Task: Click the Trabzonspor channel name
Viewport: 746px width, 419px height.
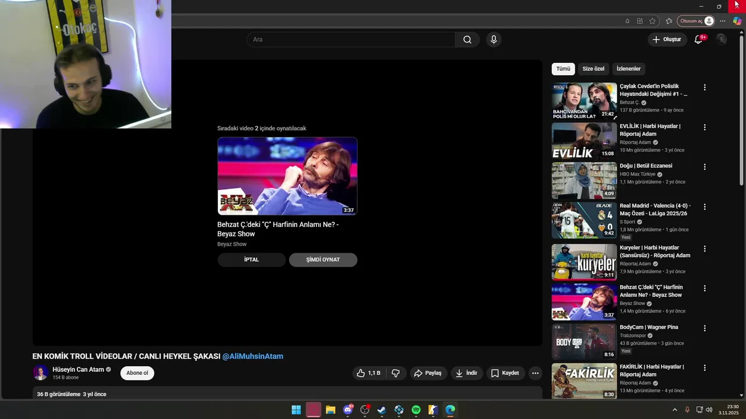Action: [x=633, y=335]
